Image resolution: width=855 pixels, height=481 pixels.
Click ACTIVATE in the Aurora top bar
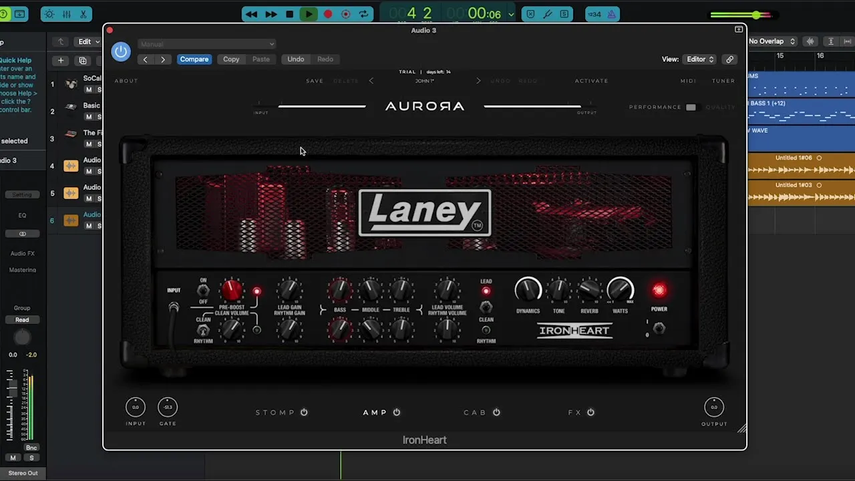592,81
